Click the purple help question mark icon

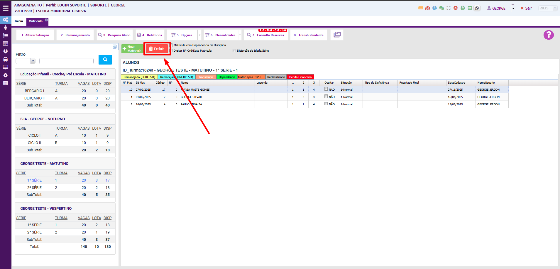pos(548,35)
